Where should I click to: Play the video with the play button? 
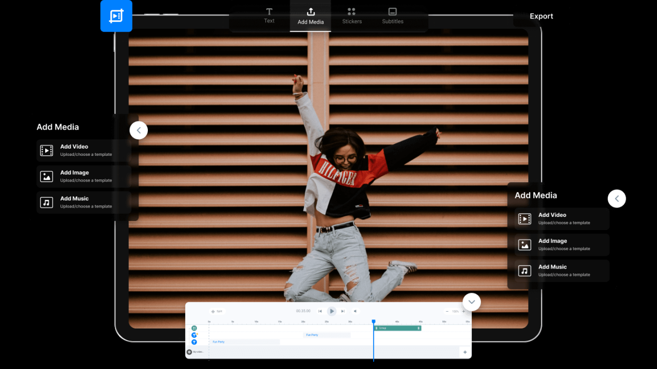coord(332,311)
